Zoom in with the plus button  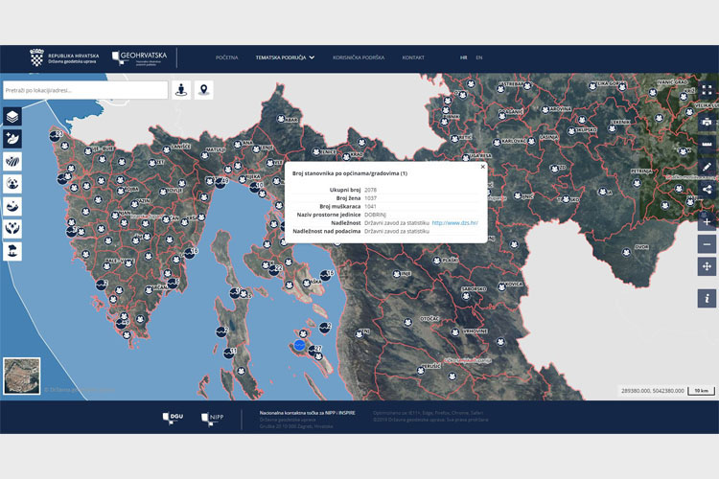(707, 222)
